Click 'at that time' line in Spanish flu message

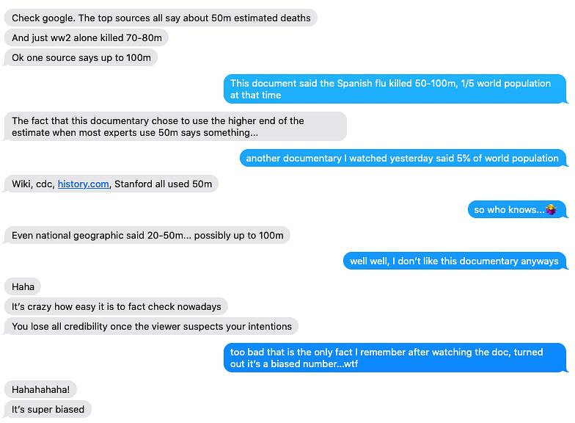[255, 95]
